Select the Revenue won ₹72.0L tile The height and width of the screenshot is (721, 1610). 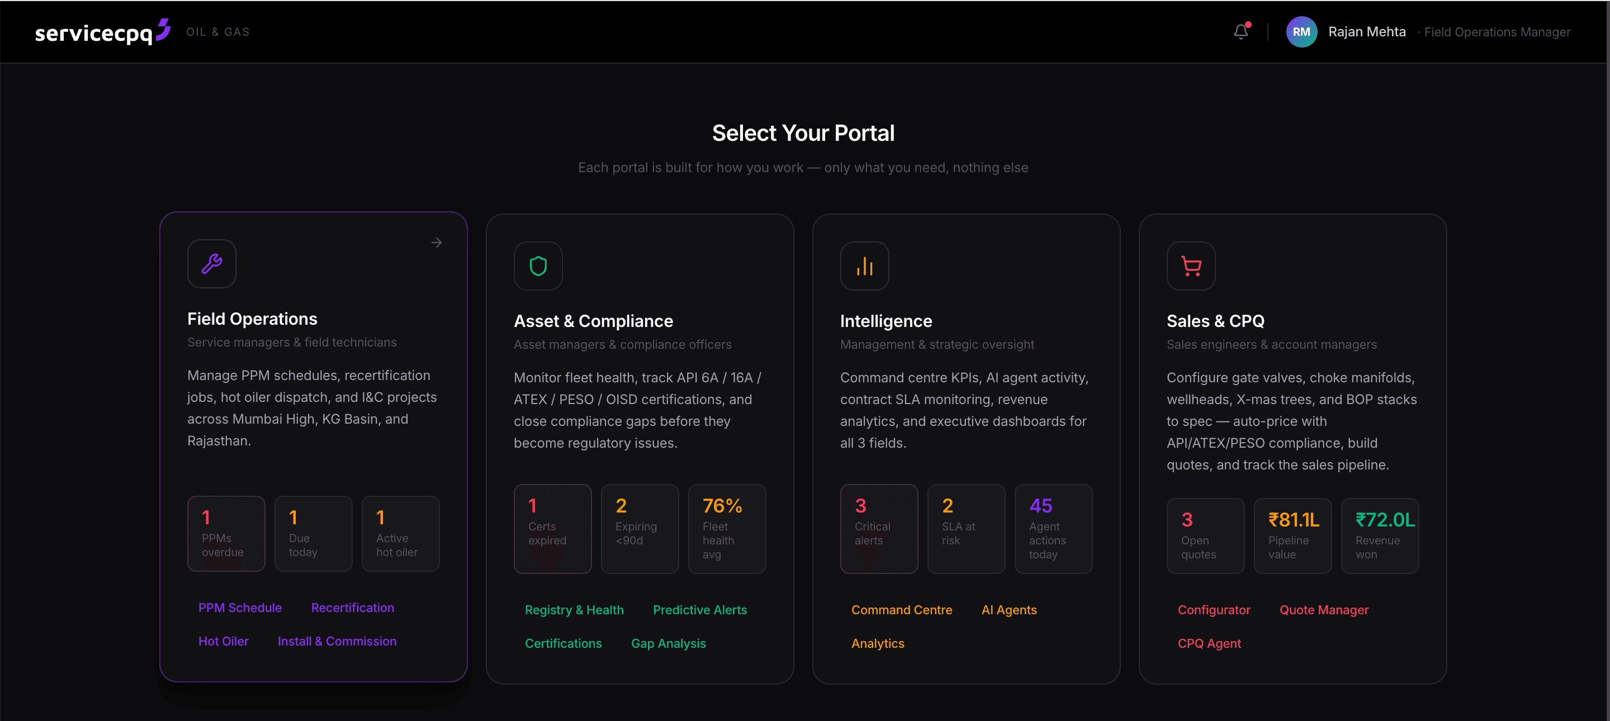pos(1379,535)
